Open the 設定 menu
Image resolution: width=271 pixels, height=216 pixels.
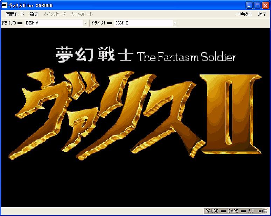tap(34, 14)
